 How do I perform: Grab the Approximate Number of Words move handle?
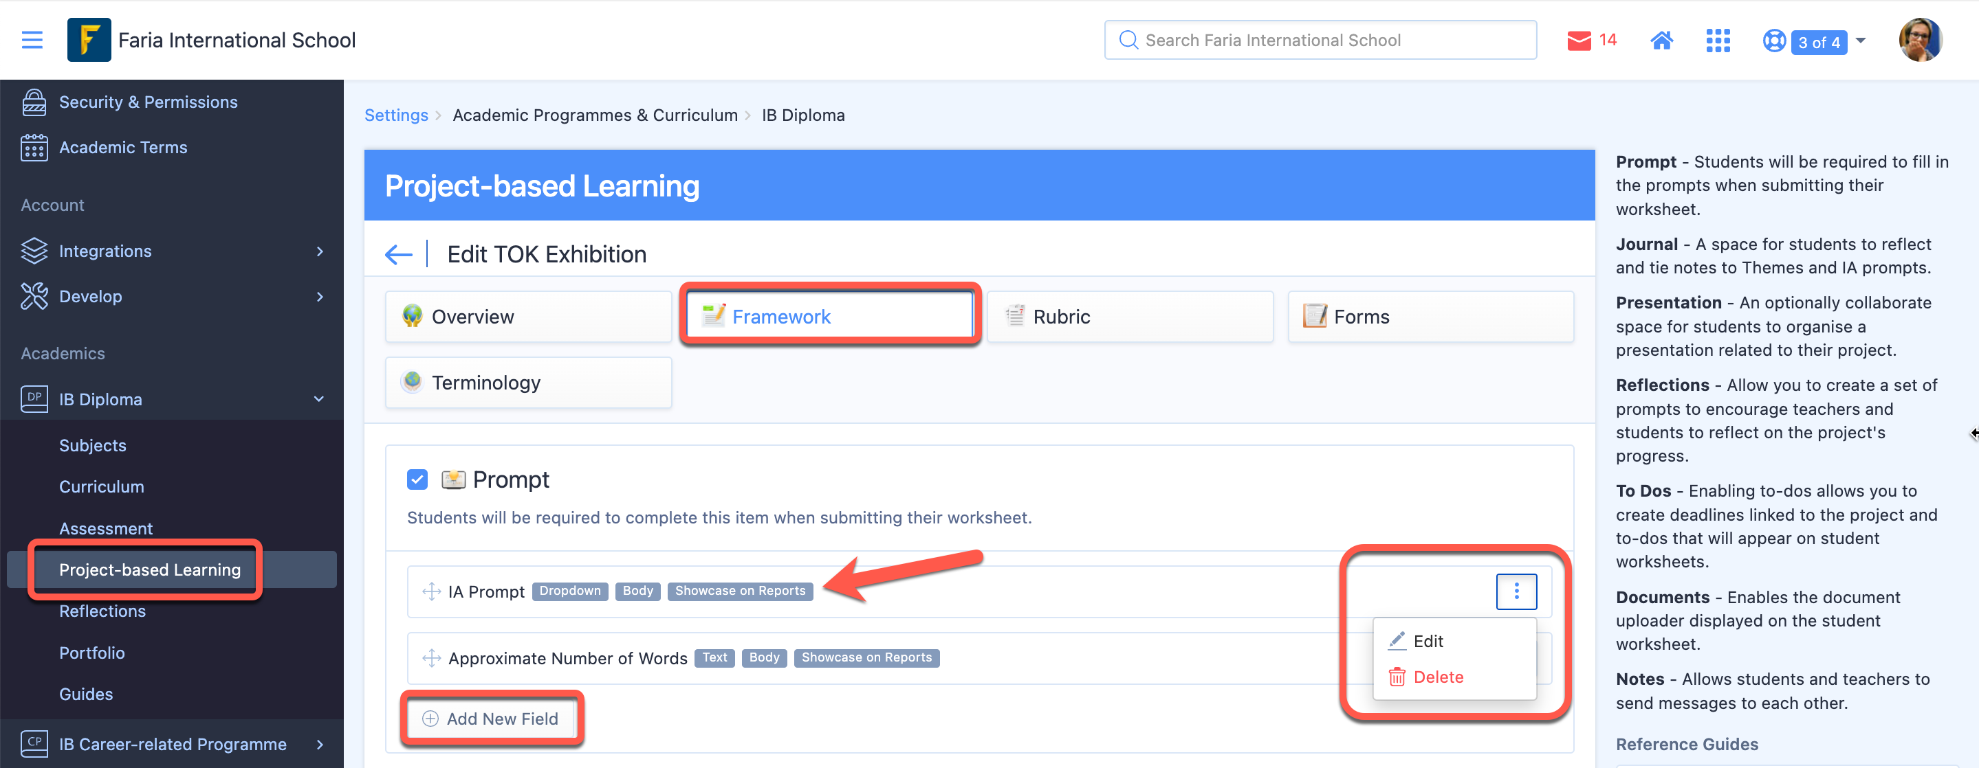(432, 657)
